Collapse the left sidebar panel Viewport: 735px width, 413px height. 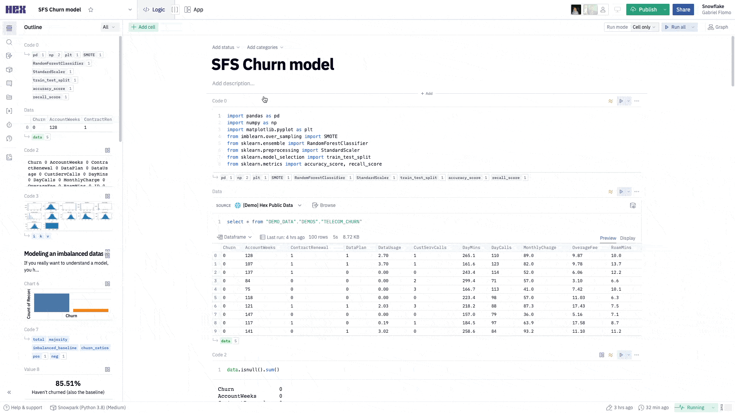point(9,392)
